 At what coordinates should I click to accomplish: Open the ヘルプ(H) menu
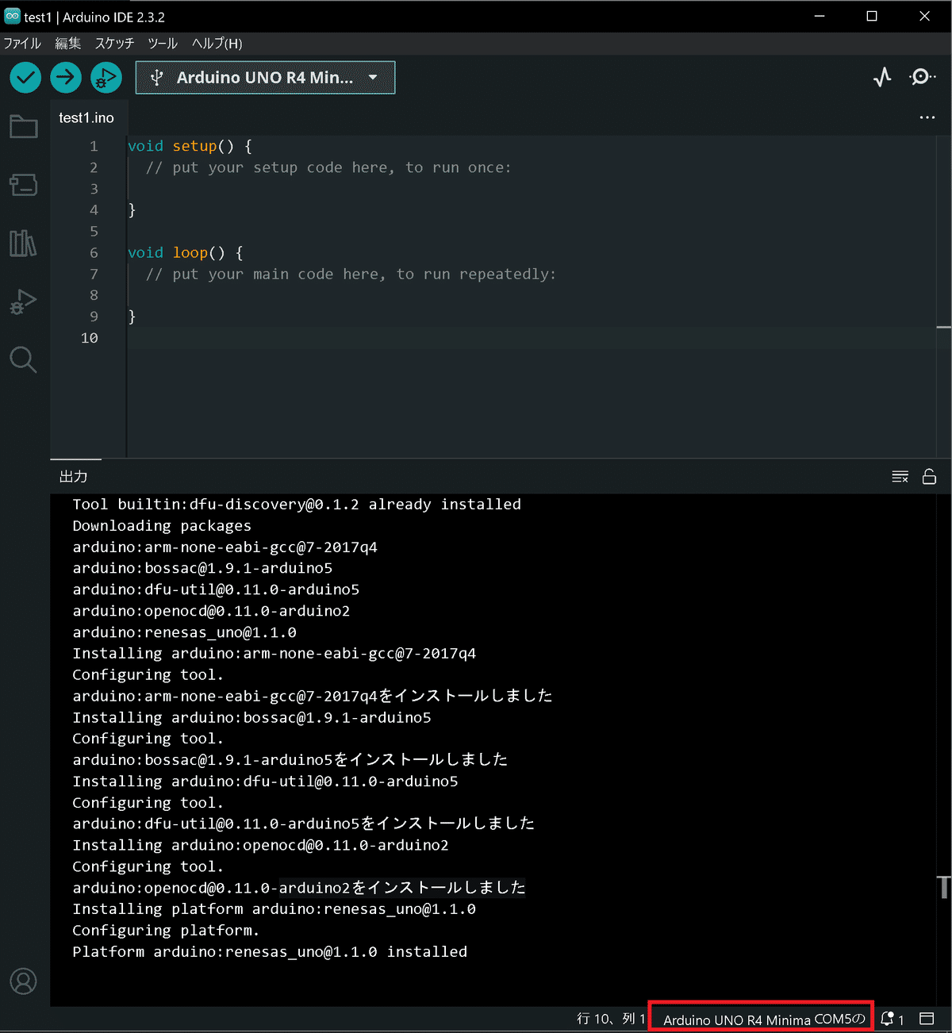(217, 44)
